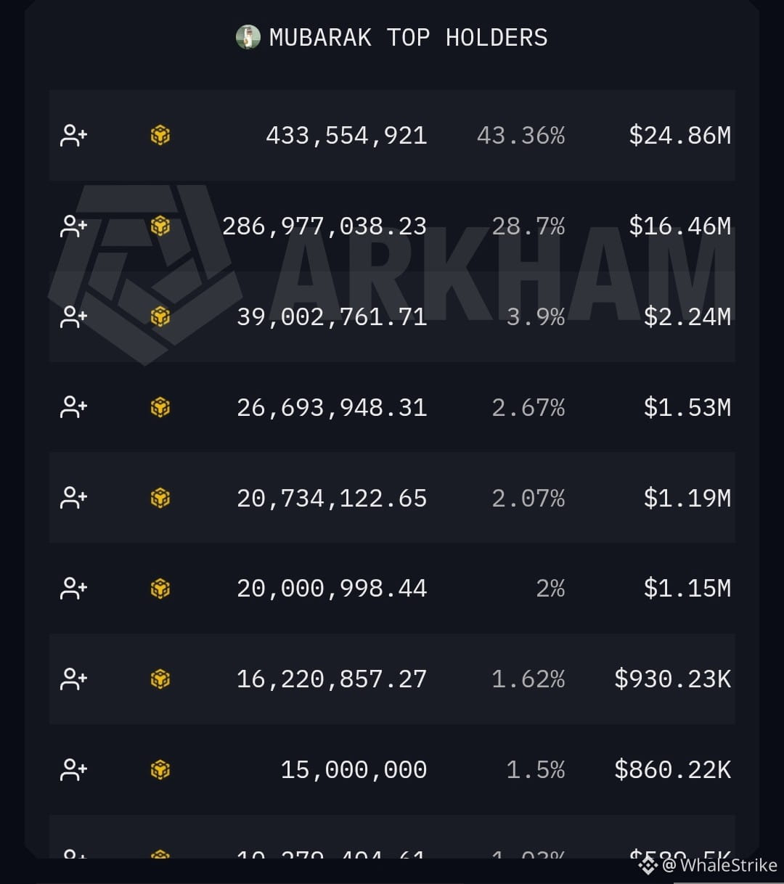784x884 pixels.
Task: Click add-entity icon in 26,693,948.31 row
Action: 73,408
